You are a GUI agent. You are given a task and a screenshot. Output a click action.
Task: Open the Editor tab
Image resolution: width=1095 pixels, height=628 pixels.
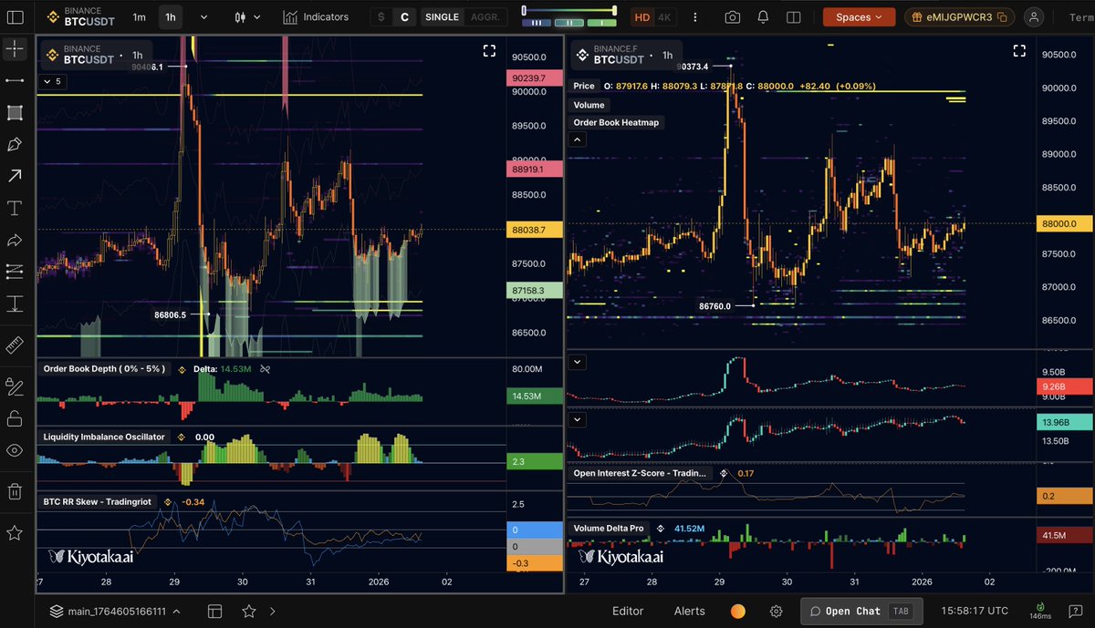tap(628, 611)
